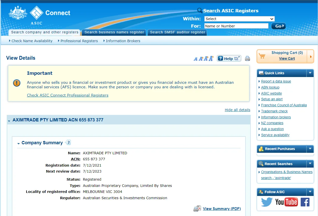This screenshot has width=318, height=216.
Task: Click the underlined ACN label
Action: point(76,159)
